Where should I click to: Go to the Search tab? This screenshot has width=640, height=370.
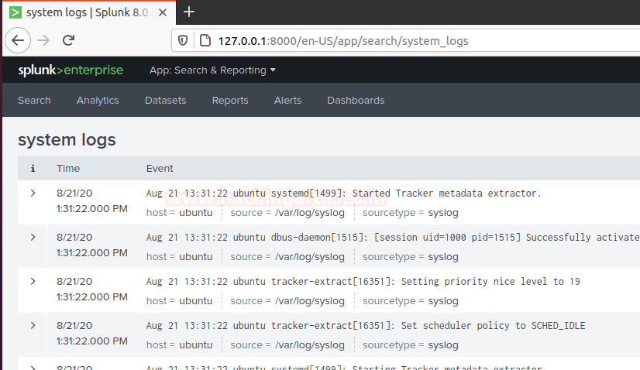(34, 101)
